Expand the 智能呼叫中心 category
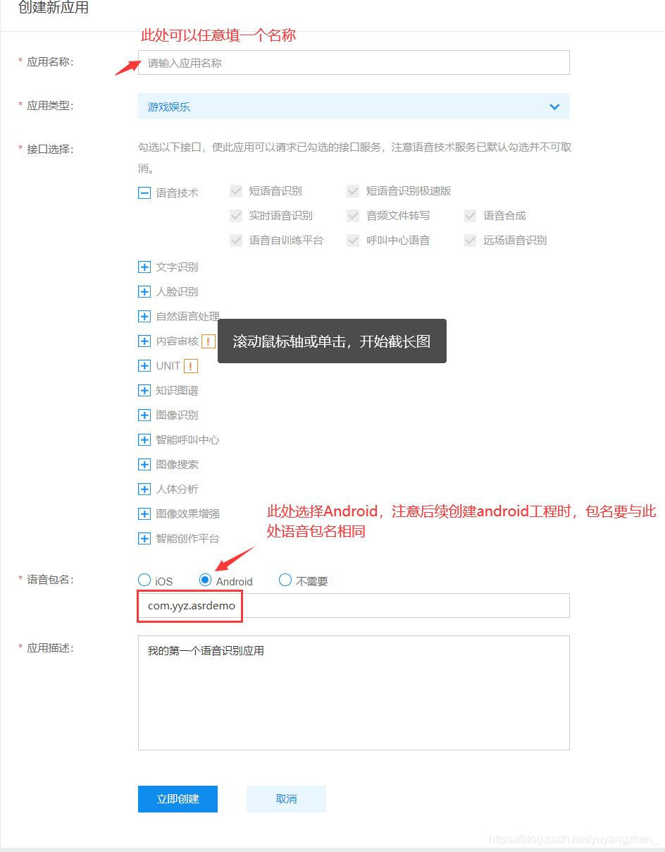 (x=144, y=439)
